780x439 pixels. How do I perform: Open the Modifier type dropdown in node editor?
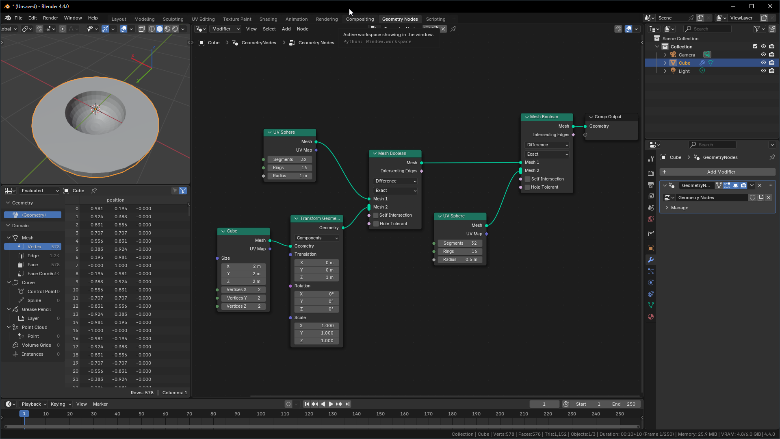(225, 29)
